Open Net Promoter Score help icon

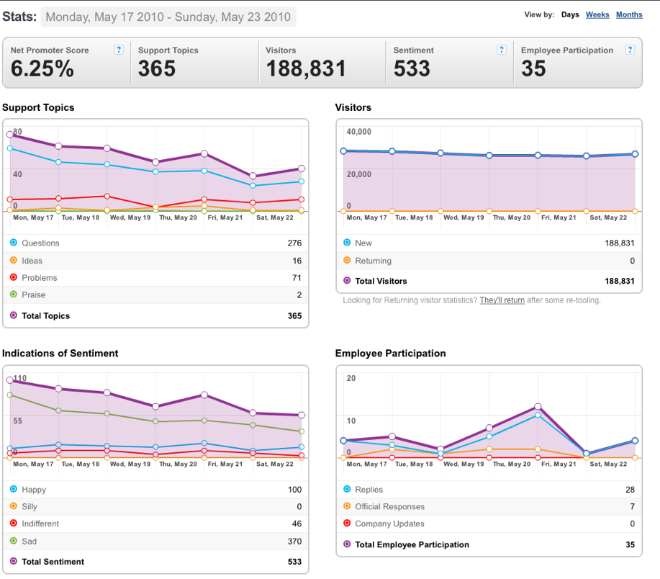(x=119, y=50)
